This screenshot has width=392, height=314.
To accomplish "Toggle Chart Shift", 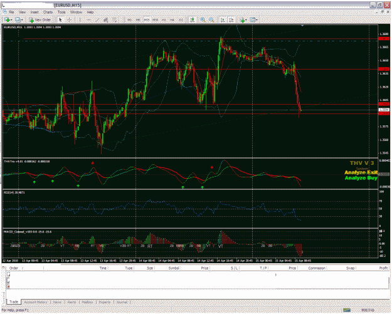I will pos(231,19).
